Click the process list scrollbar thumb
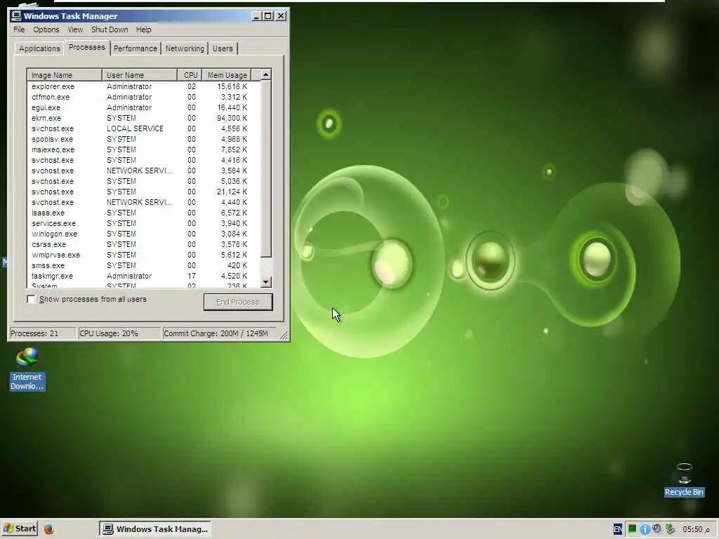Screen dimensions: 719x539 (266, 168)
